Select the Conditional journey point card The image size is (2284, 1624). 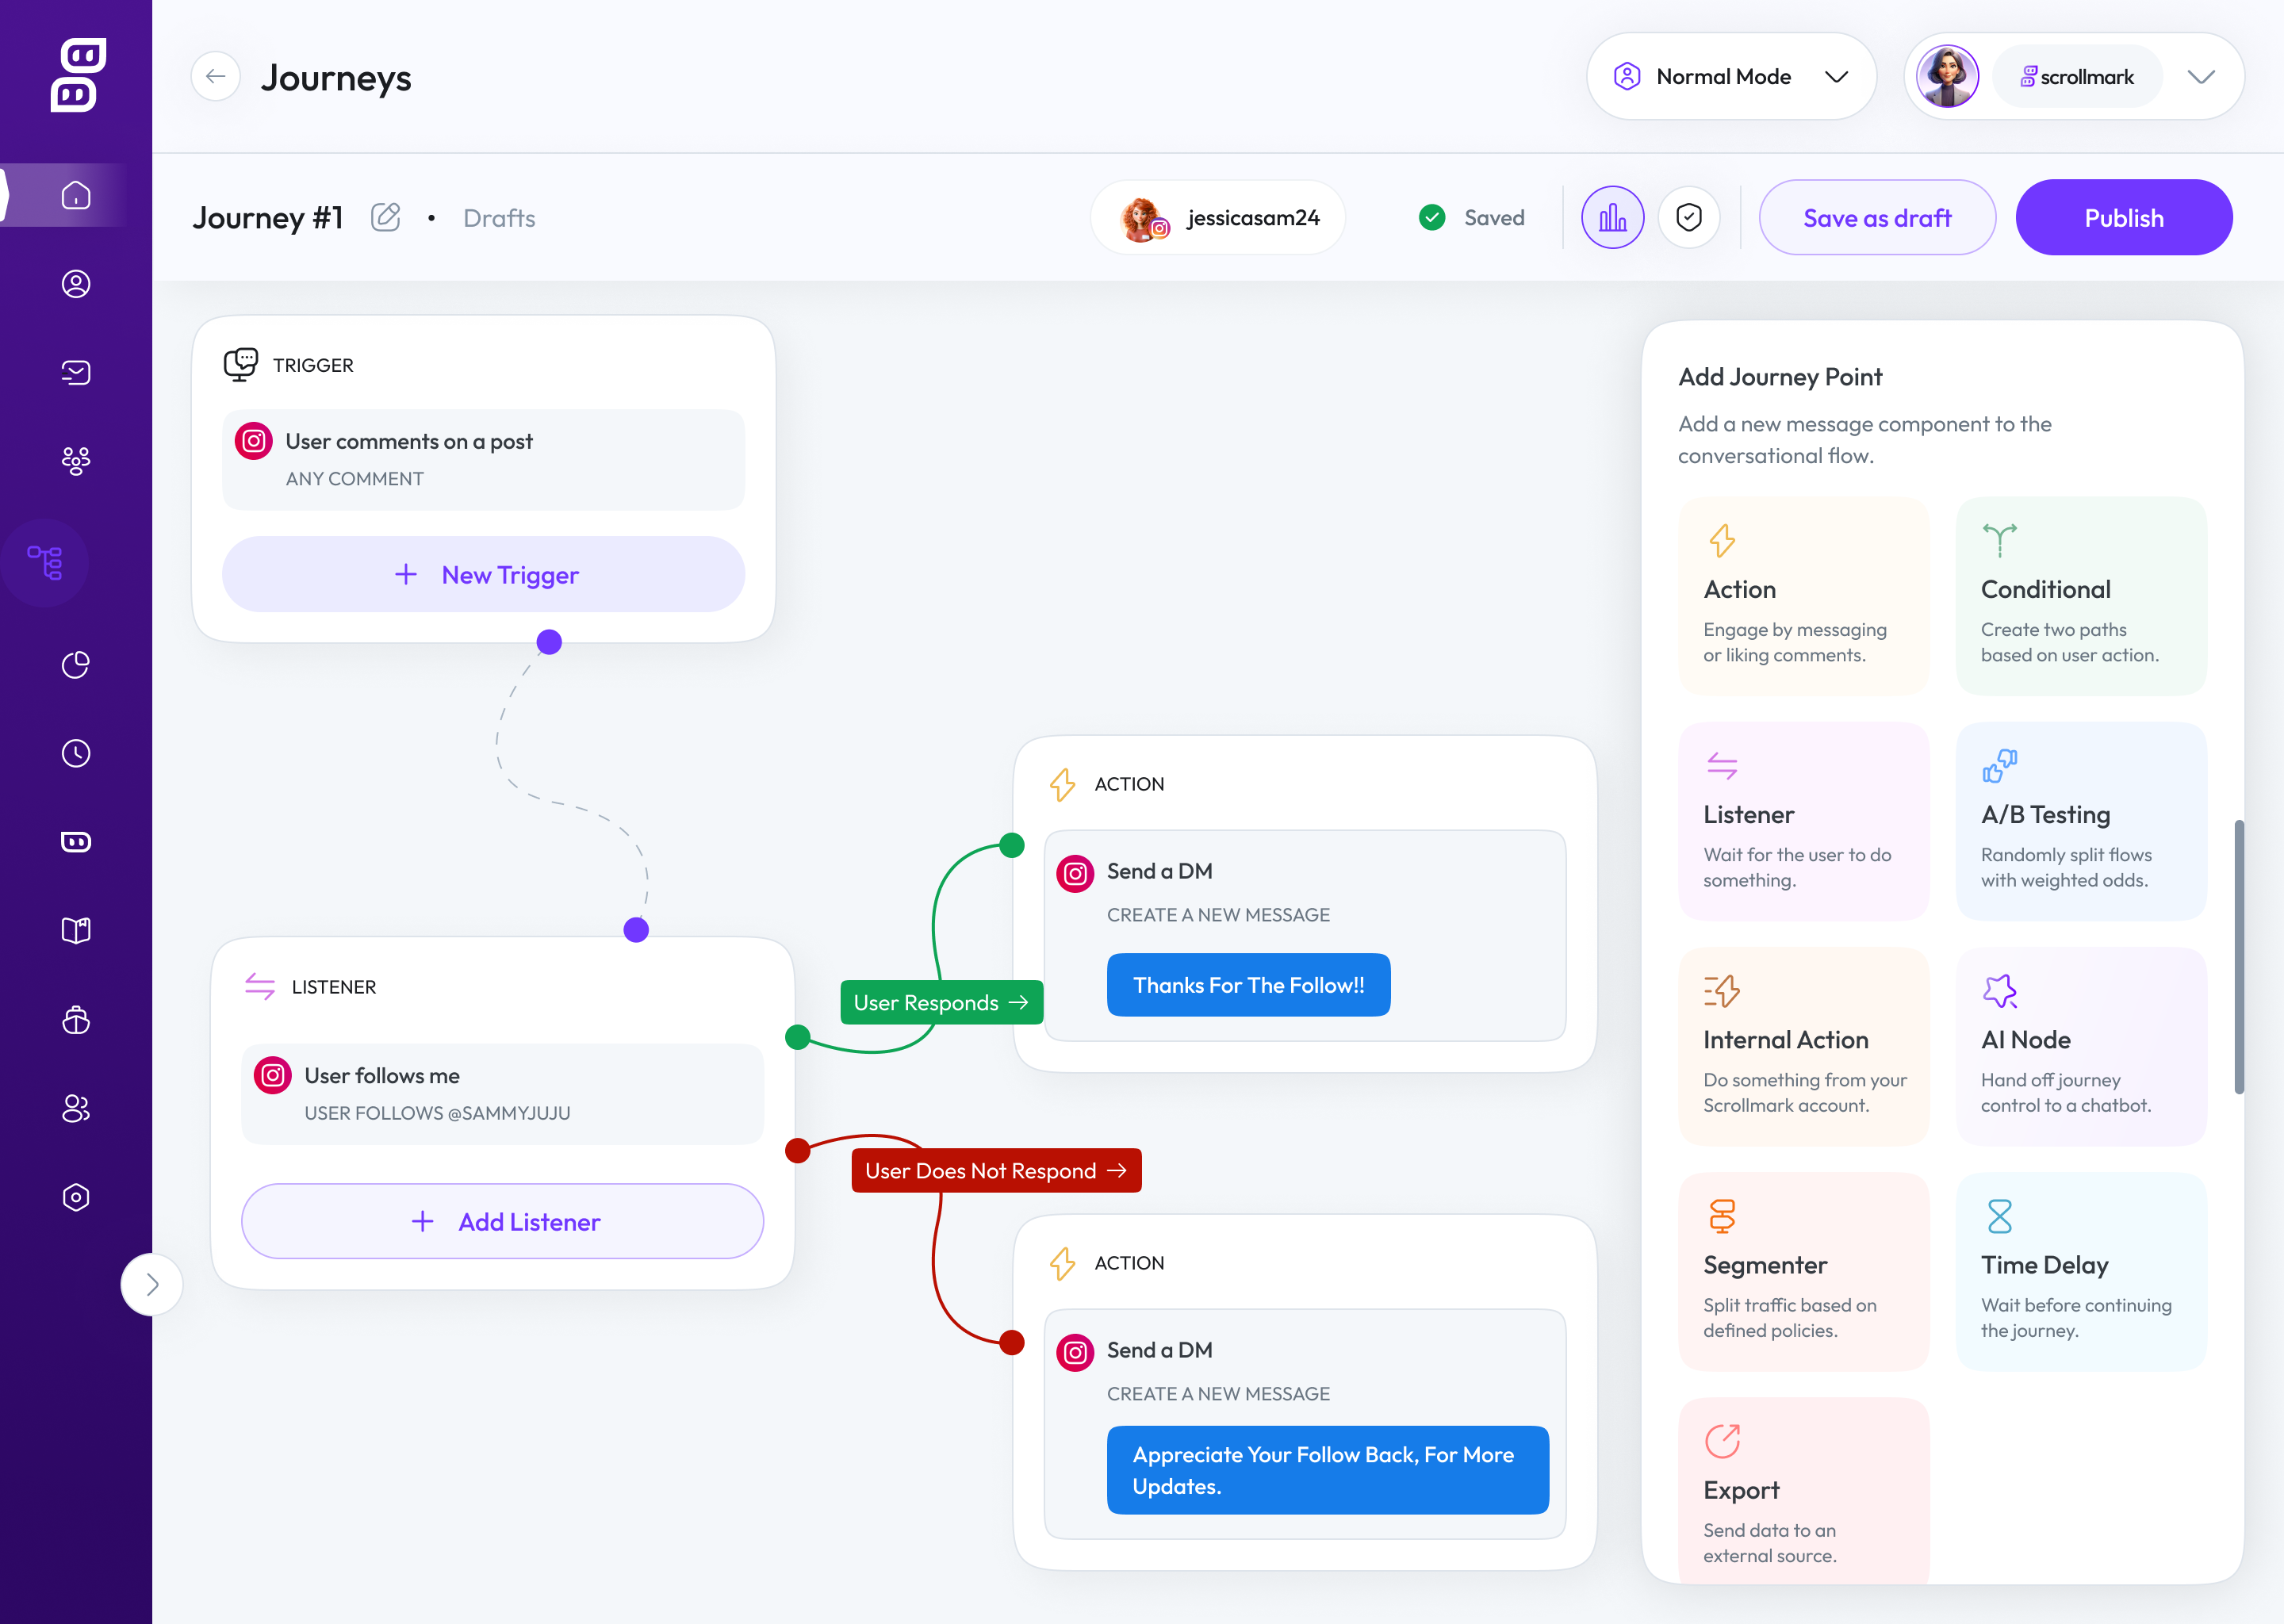tap(2080, 596)
